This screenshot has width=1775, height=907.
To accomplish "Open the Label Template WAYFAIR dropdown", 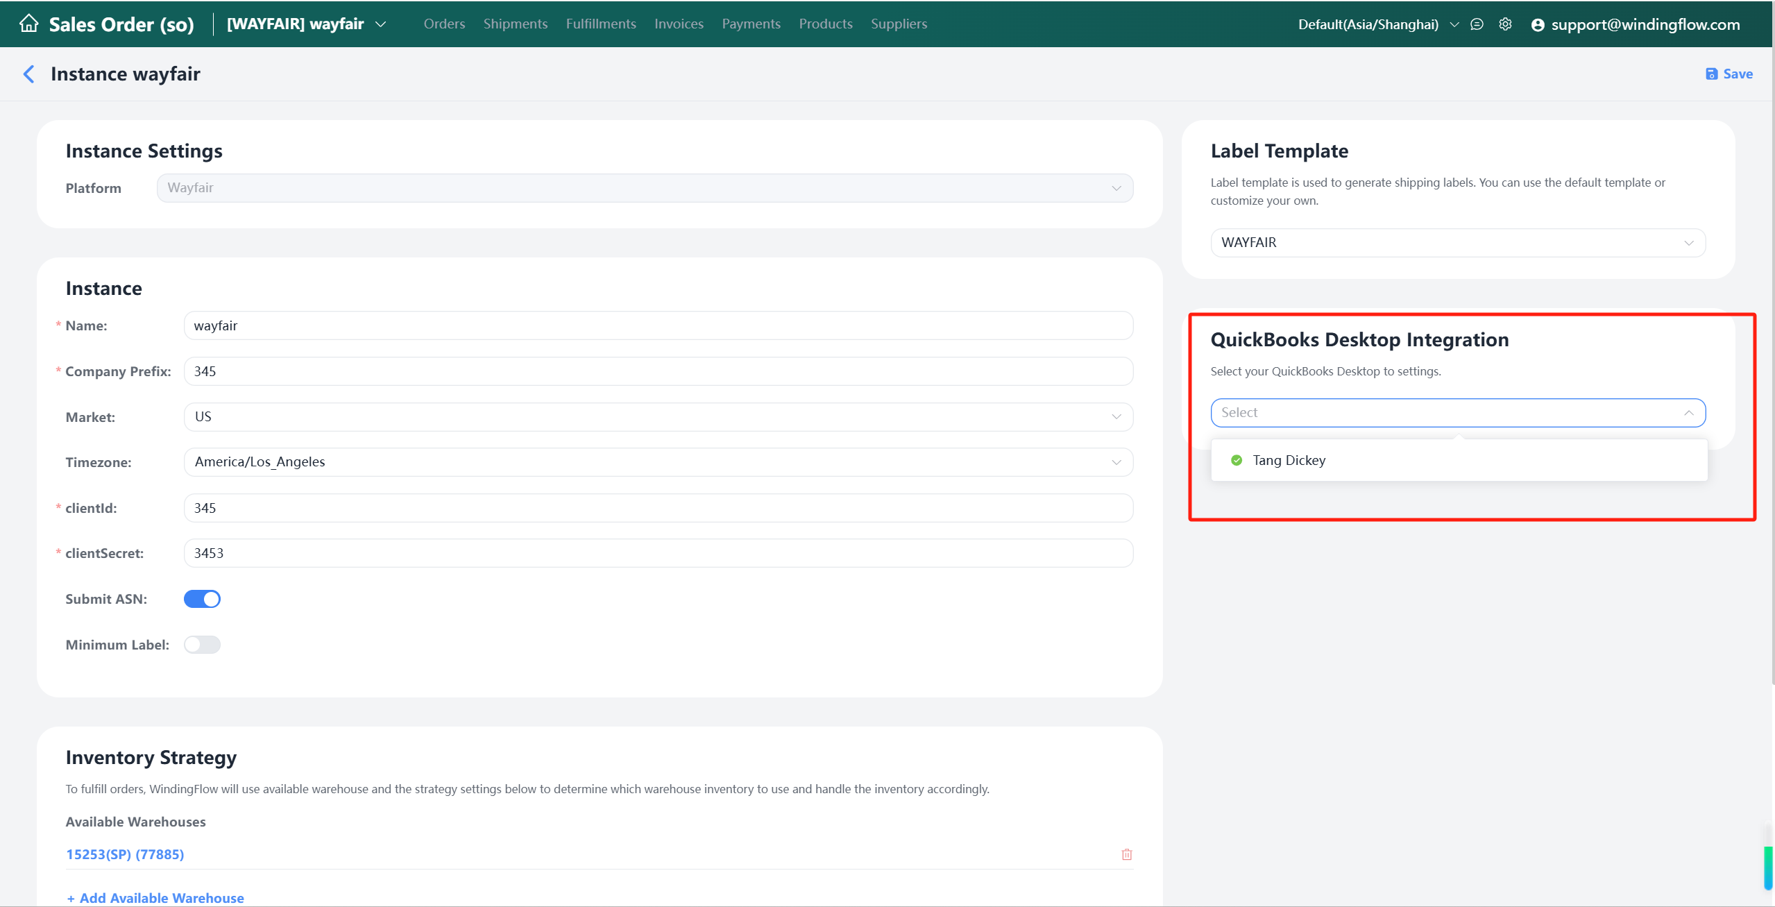I will (x=1458, y=243).
